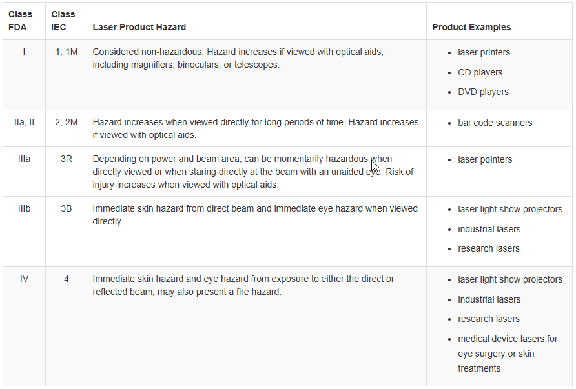This screenshot has height=389, width=576.
Task: Click the FDA class "IV" cell
Action: [x=24, y=279]
